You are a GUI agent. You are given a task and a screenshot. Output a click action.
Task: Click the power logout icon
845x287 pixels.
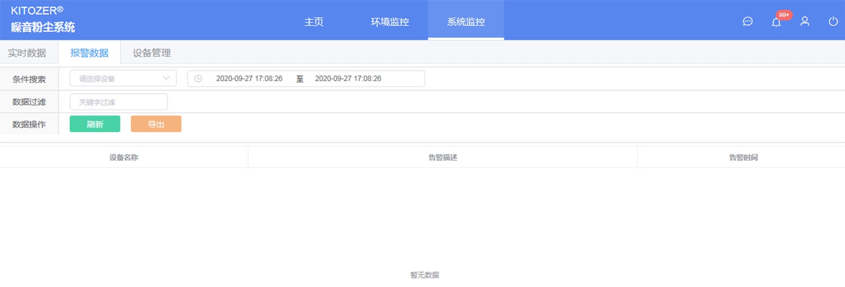(833, 22)
